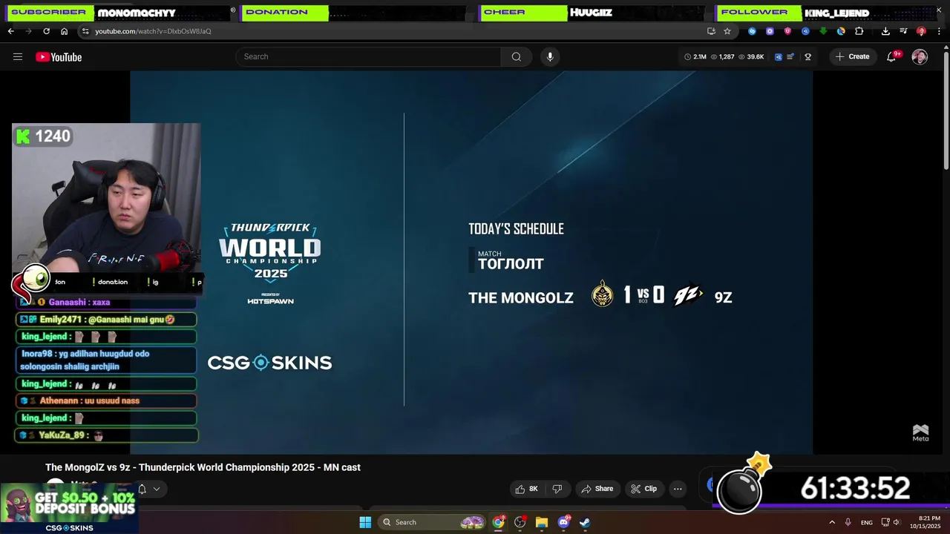Search with voice microphone button
The height and width of the screenshot is (534, 950).
tap(550, 56)
